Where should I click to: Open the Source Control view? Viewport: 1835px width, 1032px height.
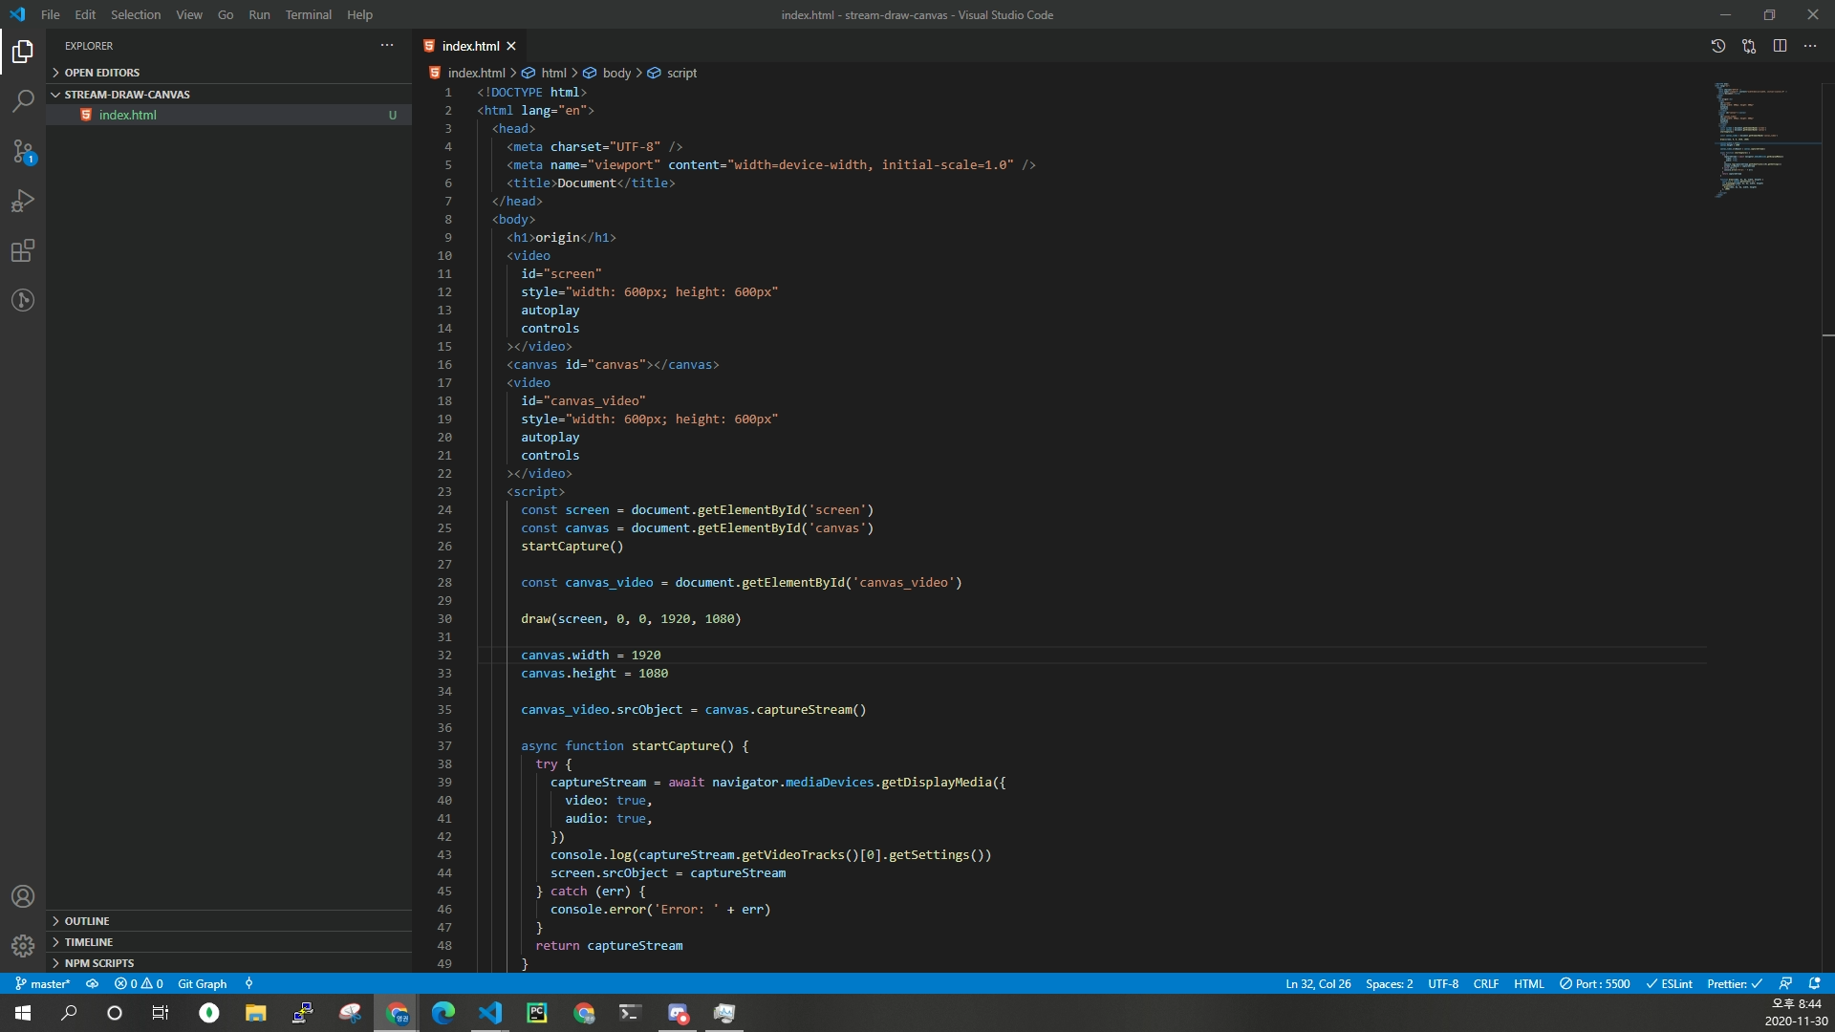23,151
